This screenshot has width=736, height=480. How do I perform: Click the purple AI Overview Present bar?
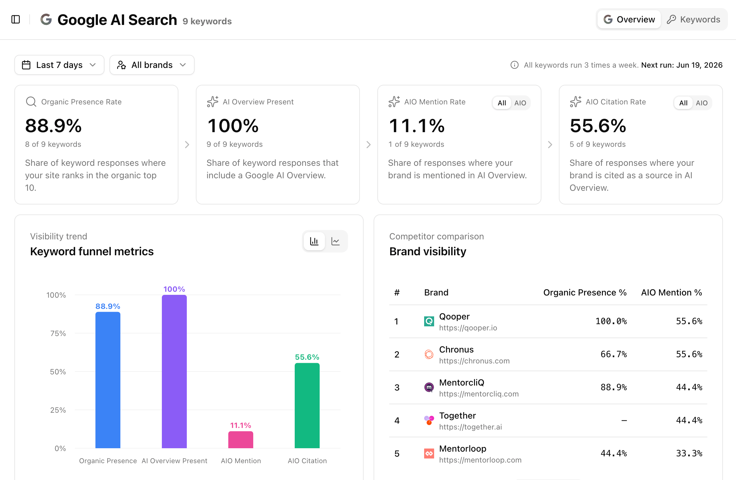coord(174,372)
